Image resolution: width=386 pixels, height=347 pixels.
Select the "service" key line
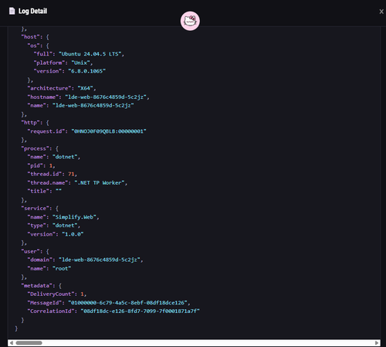click(x=40, y=208)
